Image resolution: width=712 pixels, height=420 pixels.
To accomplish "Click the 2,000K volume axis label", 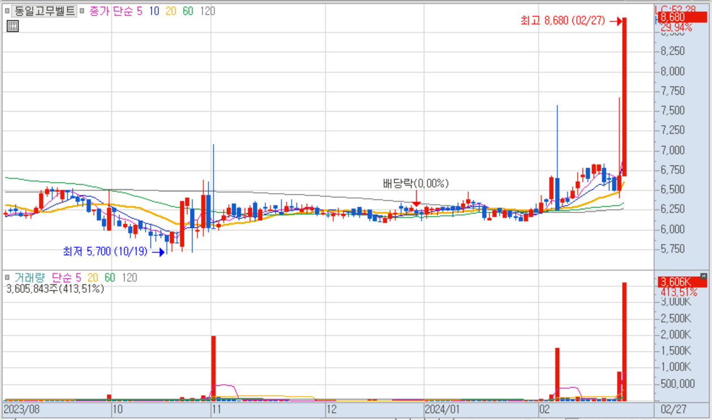I will coord(676,335).
